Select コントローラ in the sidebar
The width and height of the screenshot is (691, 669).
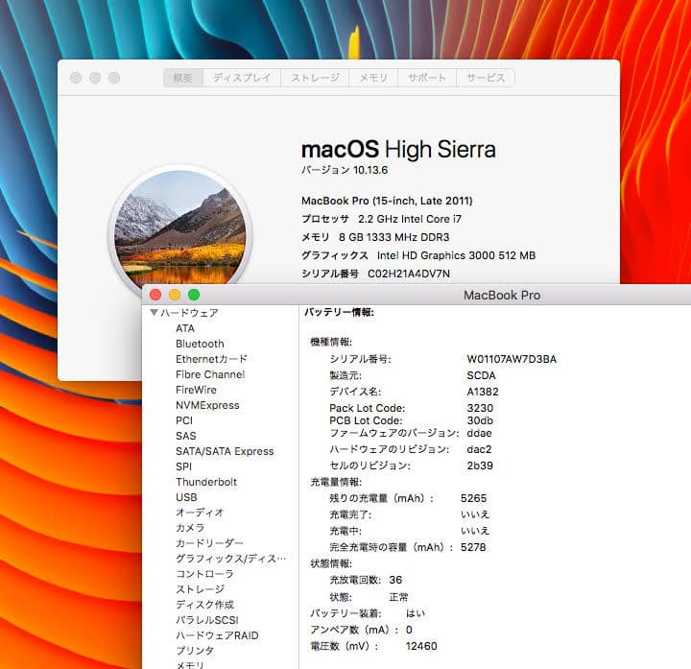click(x=204, y=574)
